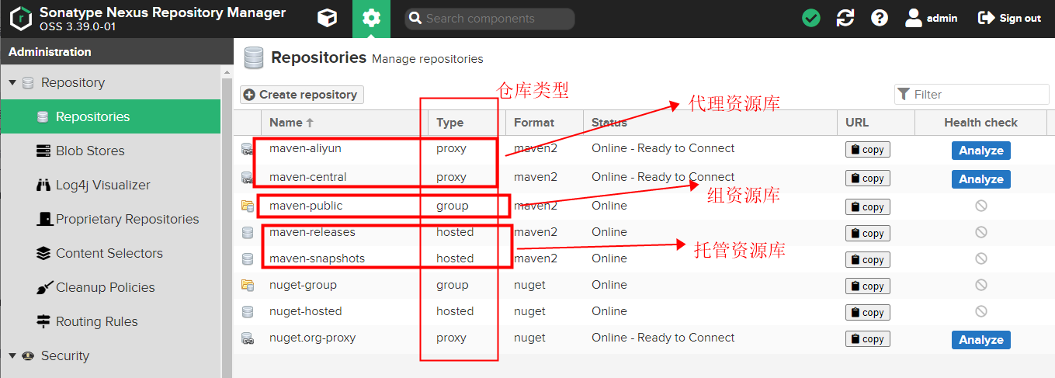The height and width of the screenshot is (378, 1055).
Task: Click disabled health icon for nuget-group
Action: pos(981,285)
